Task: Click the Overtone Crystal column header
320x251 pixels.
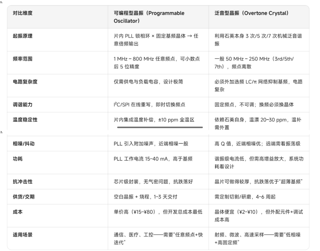Action: click(252, 13)
